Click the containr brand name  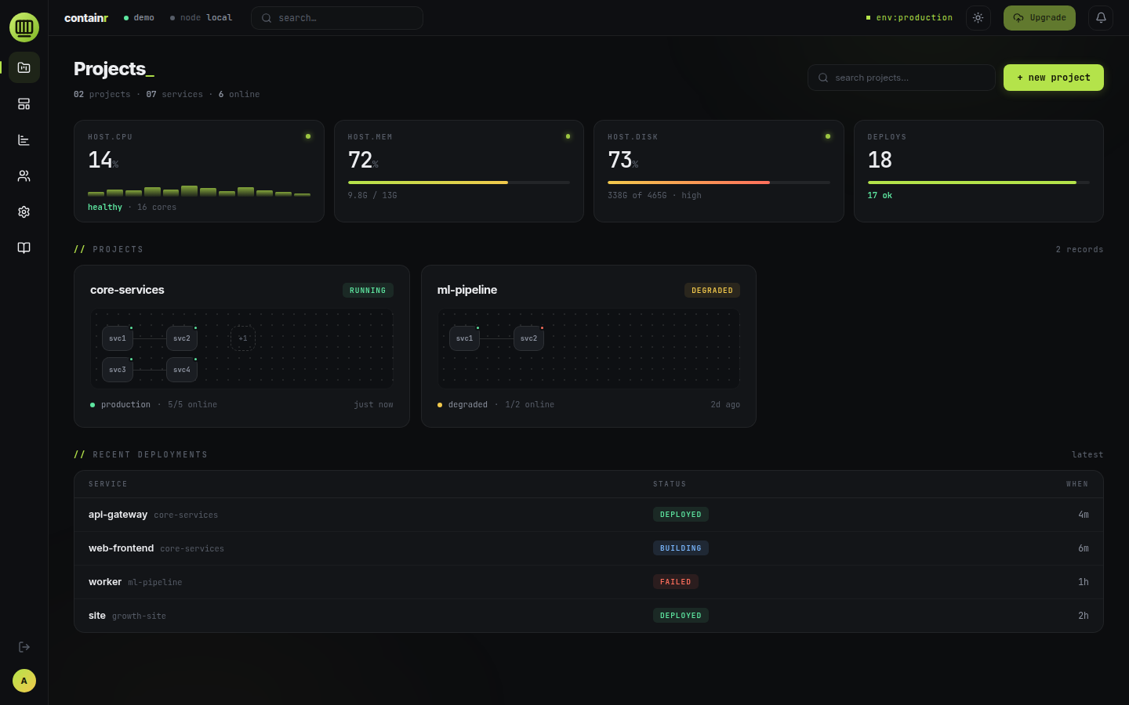86,17
